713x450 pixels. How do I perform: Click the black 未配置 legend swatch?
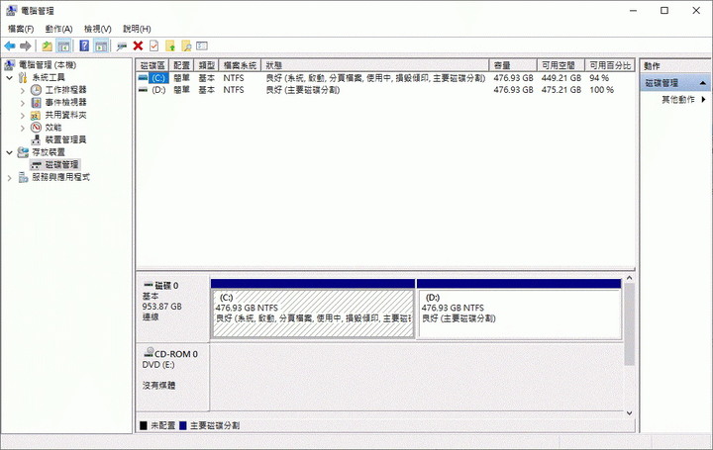tap(144, 425)
